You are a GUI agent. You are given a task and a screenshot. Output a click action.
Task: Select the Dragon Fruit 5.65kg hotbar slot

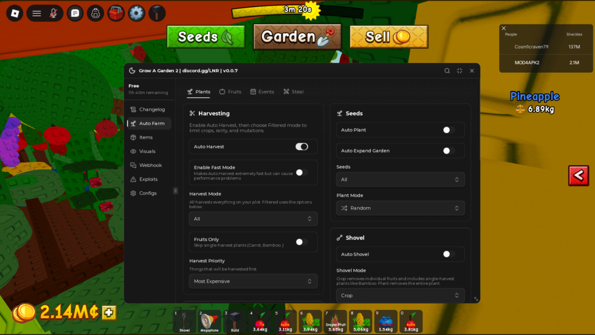point(335,321)
